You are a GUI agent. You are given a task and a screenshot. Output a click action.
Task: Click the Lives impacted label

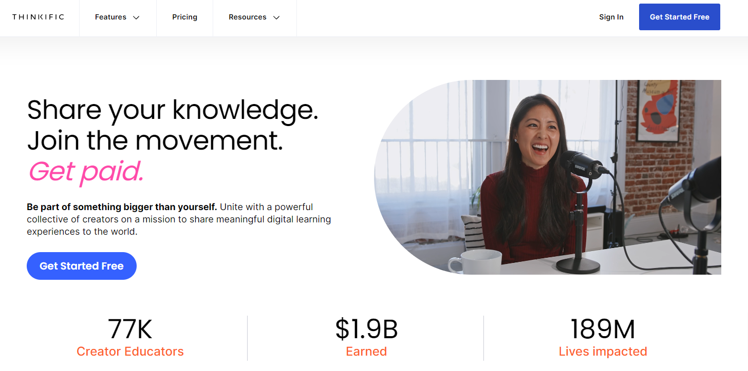point(603,352)
